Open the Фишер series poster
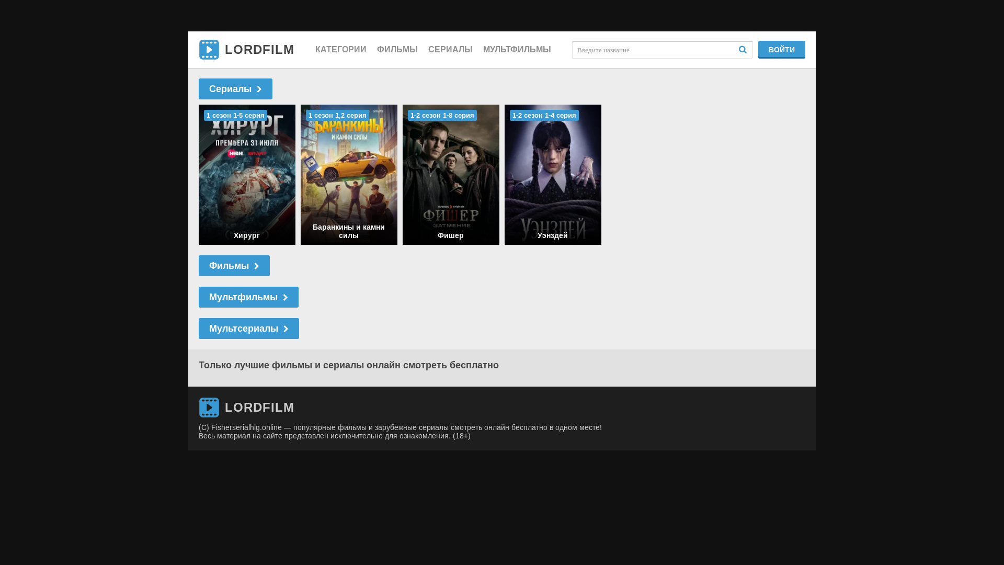 pos(451,175)
